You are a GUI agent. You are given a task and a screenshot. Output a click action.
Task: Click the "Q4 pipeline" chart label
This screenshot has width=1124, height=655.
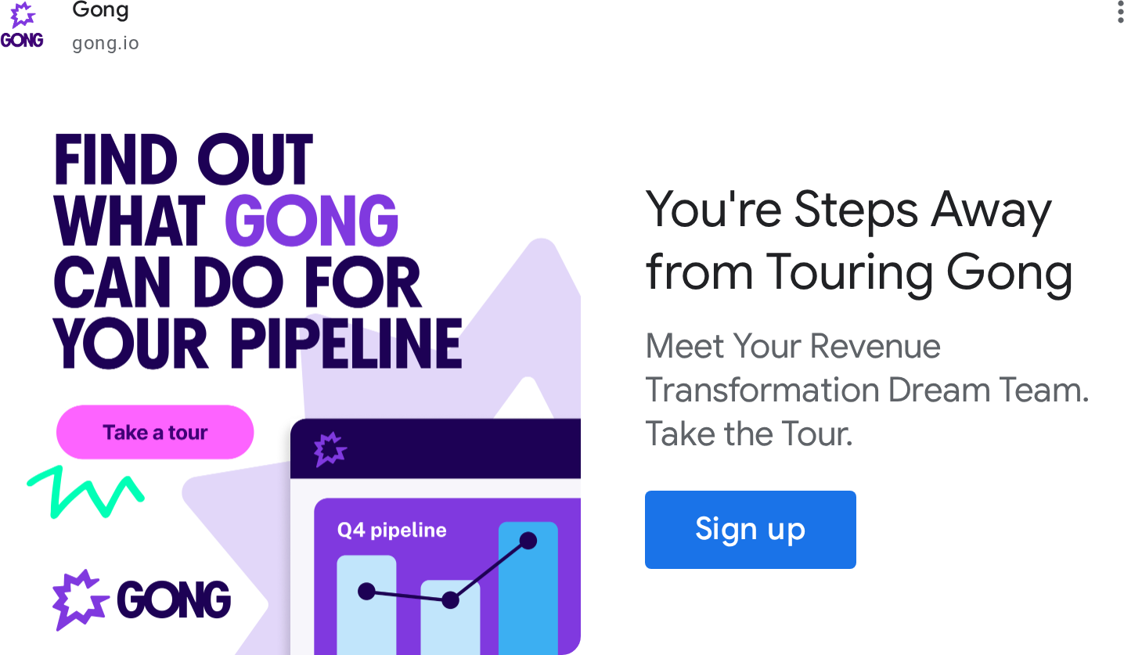coord(391,530)
